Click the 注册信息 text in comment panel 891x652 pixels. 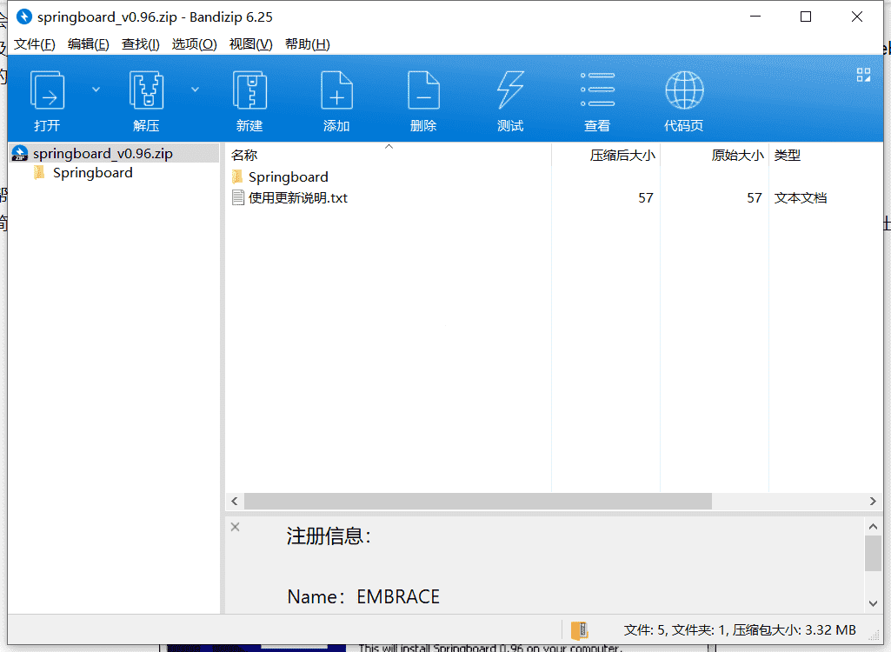click(x=329, y=536)
